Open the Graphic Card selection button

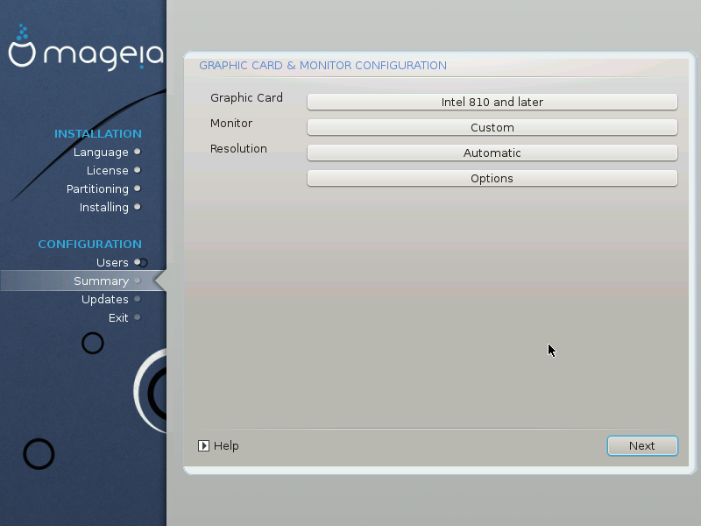492,102
